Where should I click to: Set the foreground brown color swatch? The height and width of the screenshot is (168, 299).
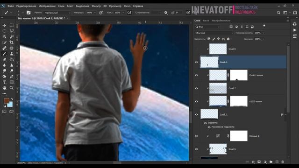6,100
